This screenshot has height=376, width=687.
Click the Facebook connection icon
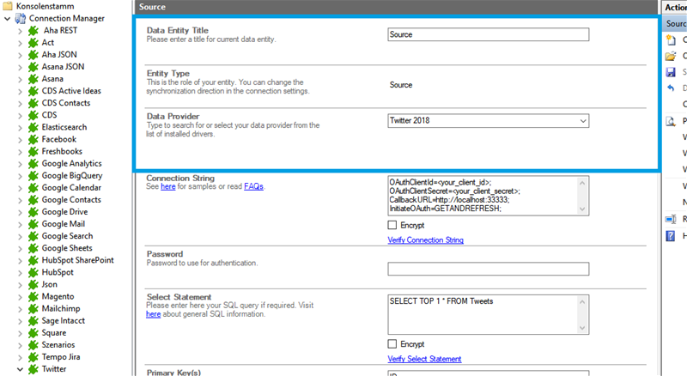coord(33,139)
